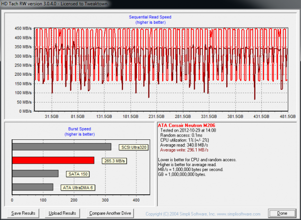Click the ATA UltraDMA 6 label
Image resolution: width=301 pixels, height=220 pixels.
[78, 187]
